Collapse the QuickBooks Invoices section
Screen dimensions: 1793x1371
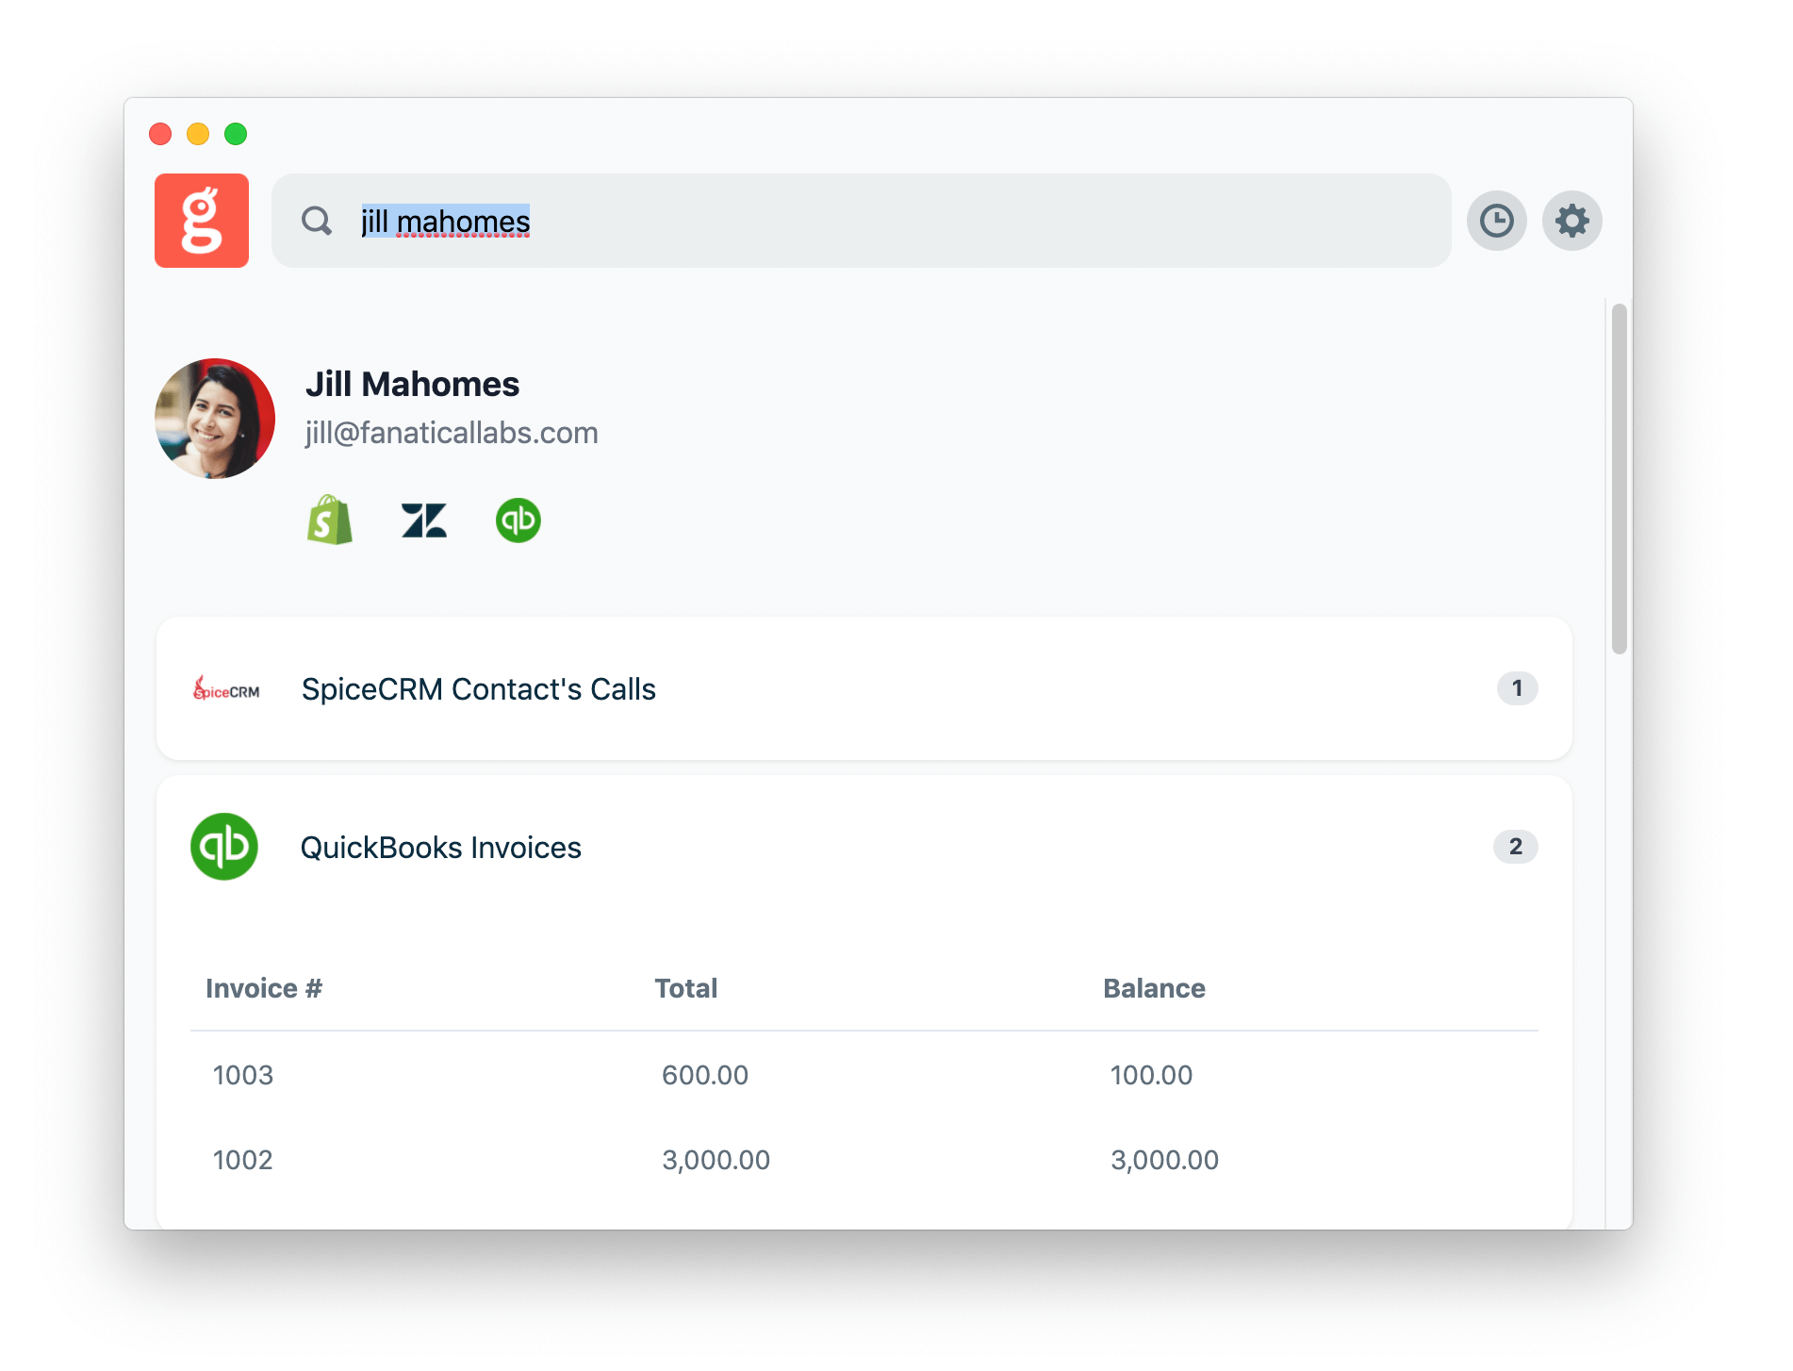click(440, 848)
